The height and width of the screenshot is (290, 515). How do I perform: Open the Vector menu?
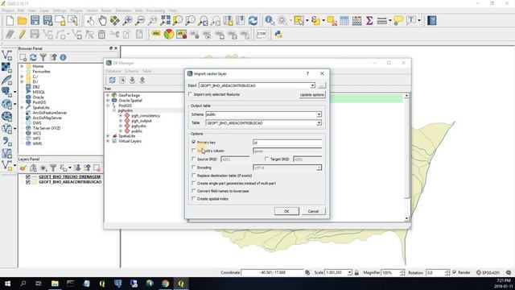point(92,10)
